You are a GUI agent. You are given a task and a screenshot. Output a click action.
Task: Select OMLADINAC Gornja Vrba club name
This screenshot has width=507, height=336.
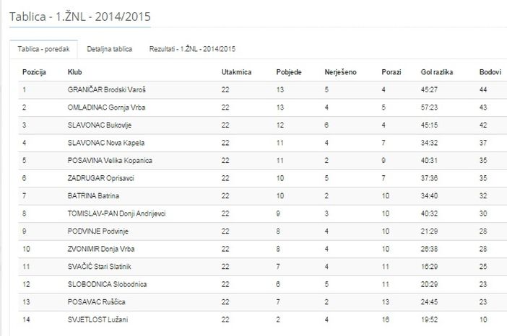click(106, 107)
